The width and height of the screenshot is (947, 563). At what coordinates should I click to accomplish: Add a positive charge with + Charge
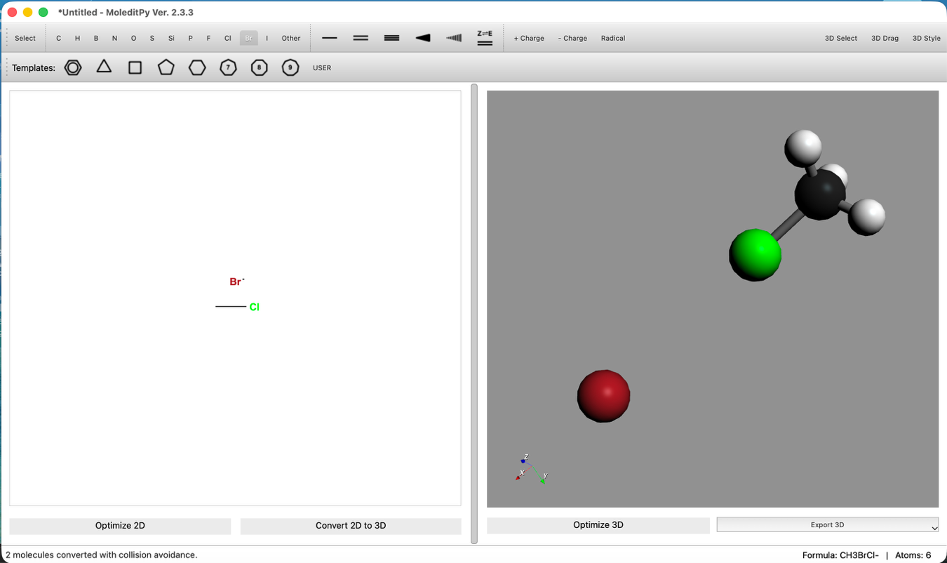[529, 38]
